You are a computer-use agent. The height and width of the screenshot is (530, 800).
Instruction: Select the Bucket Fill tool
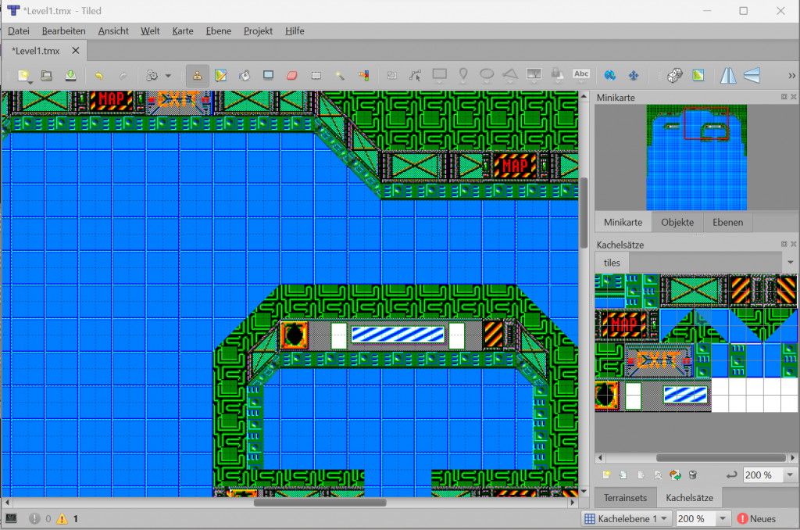pyautogui.click(x=244, y=75)
